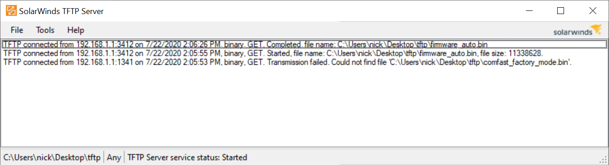Click the Any segment in the status bar
Screen dimensions: 609x165
pyautogui.click(x=114, y=158)
